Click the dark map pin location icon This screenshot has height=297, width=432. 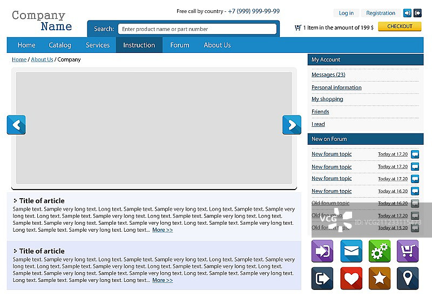coord(408,278)
